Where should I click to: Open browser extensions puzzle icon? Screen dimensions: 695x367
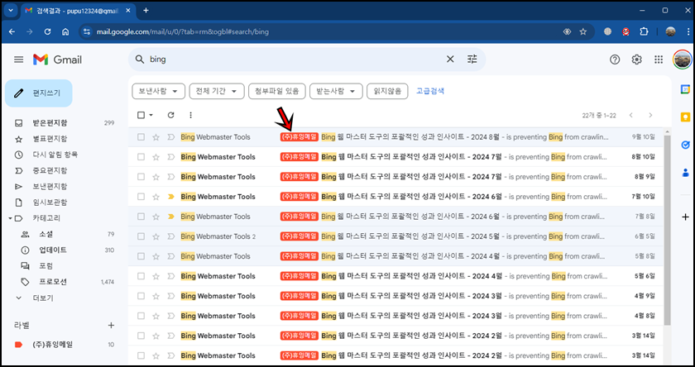coord(644,32)
